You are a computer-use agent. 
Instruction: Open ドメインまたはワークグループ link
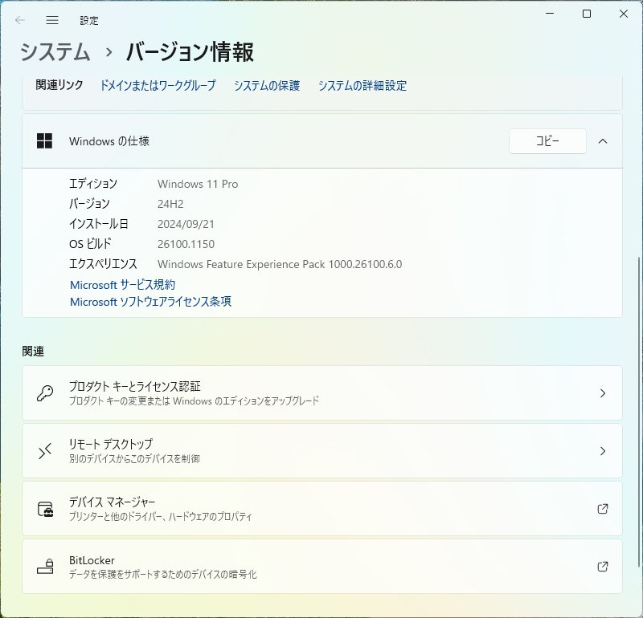tap(158, 85)
